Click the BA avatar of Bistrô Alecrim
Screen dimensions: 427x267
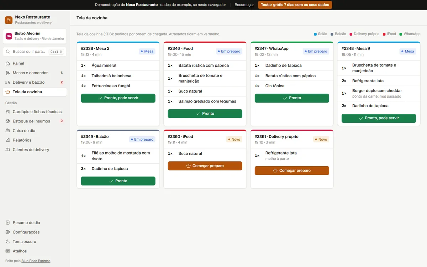[9, 36]
